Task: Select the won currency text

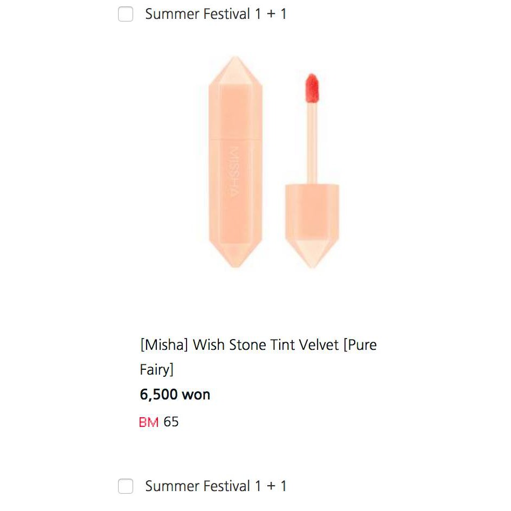Action: tap(197, 394)
